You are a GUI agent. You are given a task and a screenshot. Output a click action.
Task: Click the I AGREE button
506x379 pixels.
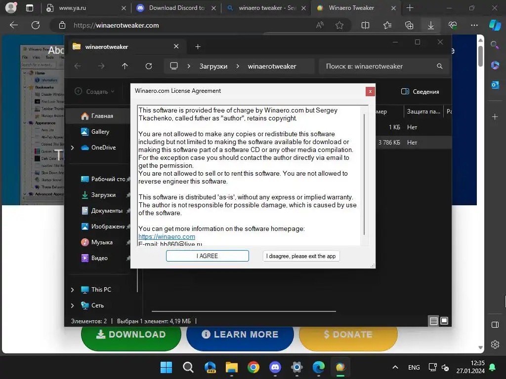(207, 256)
